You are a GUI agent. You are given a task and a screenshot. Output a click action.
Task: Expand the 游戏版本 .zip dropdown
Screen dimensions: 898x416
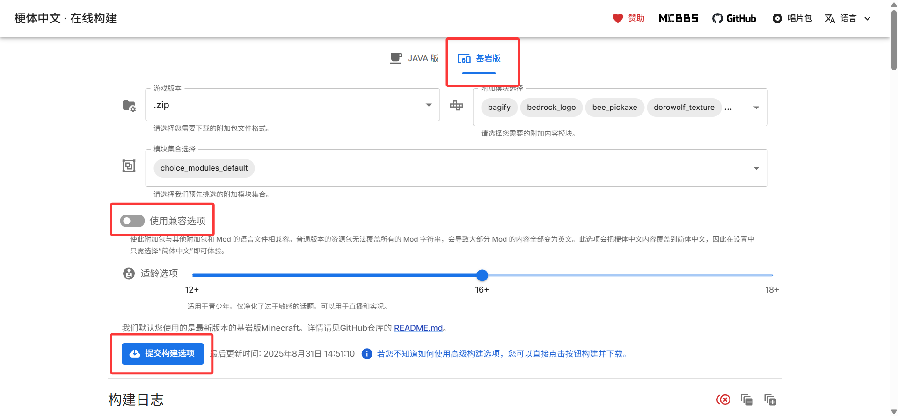tap(429, 105)
